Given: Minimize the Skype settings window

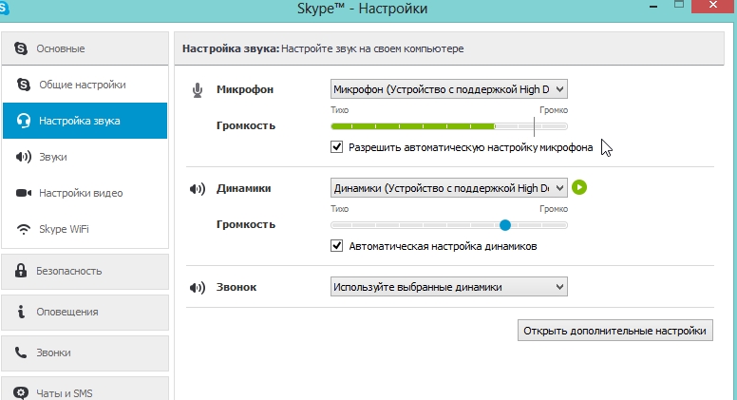Looking at the screenshot, I should pos(653,7).
